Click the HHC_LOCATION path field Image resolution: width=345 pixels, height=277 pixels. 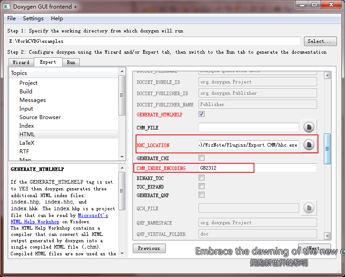249,145
